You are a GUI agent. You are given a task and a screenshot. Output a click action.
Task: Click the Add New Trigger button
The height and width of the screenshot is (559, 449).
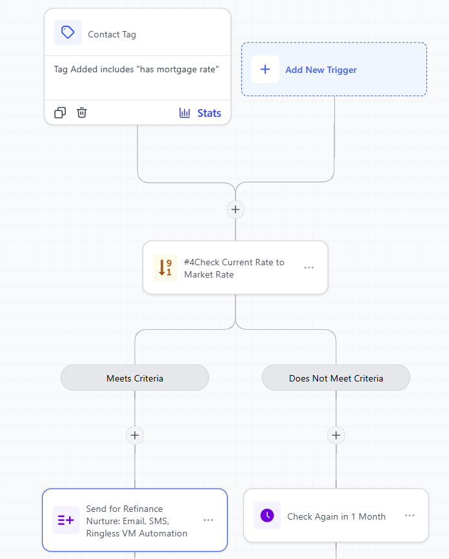[334, 69]
